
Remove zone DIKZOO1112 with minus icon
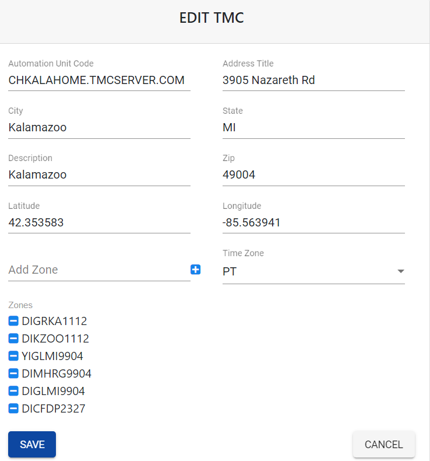click(x=13, y=338)
